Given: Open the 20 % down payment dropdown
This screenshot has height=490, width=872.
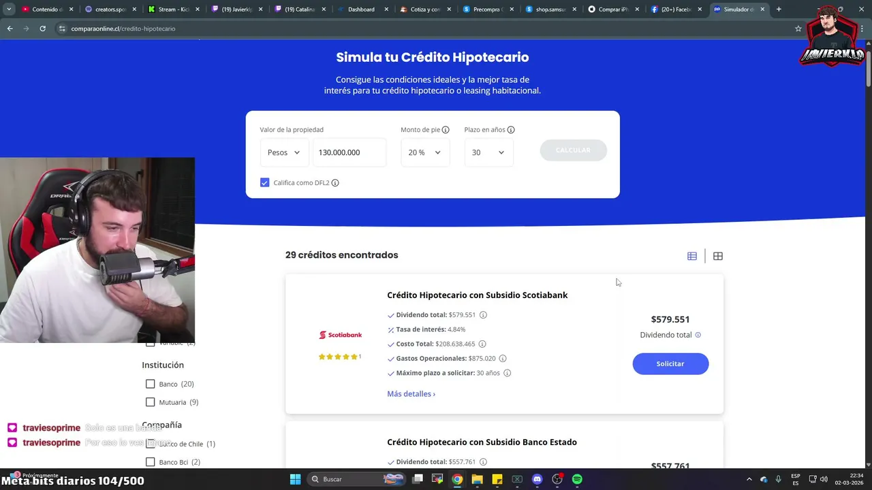Looking at the screenshot, I should click(425, 152).
